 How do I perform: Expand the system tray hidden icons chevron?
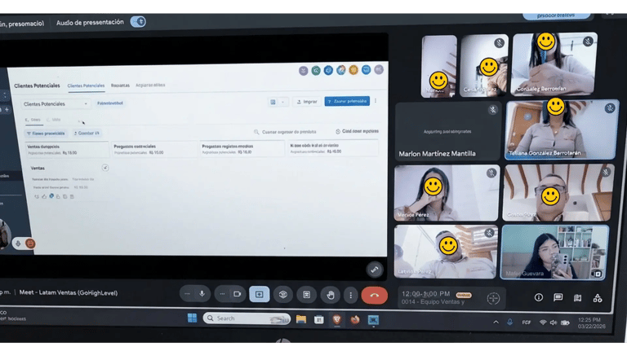pyautogui.click(x=496, y=322)
